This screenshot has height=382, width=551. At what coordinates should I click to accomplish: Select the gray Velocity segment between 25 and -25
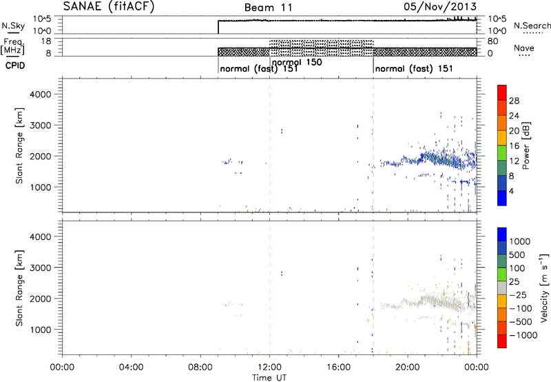point(502,288)
